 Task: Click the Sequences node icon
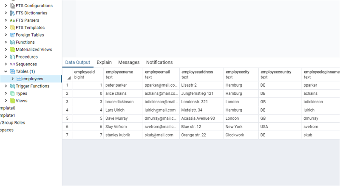(12, 64)
